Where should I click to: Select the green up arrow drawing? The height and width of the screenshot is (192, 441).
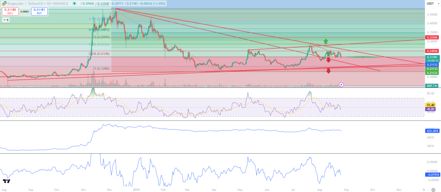click(326, 41)
